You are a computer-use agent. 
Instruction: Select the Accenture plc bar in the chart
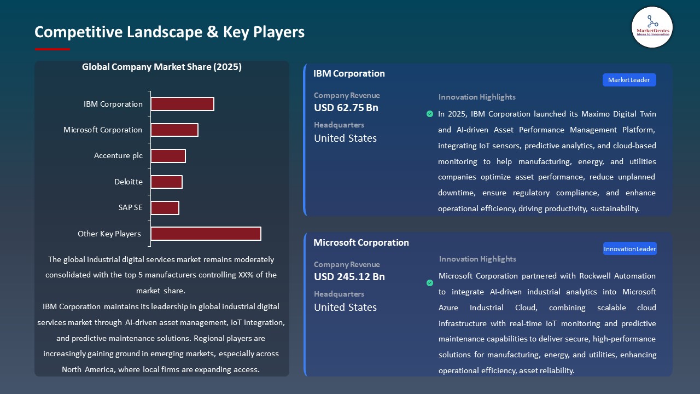pos(168,155)
